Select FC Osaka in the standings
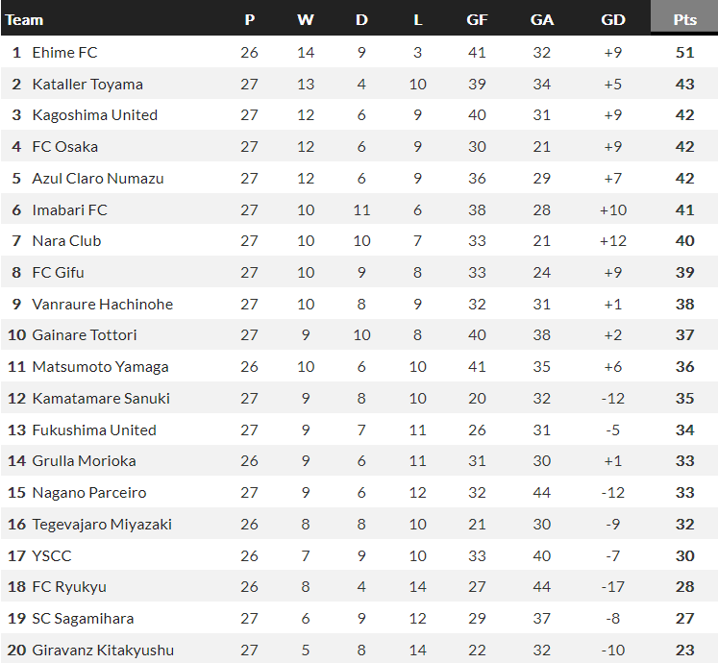The image size is (718, 663). point(64,147)
